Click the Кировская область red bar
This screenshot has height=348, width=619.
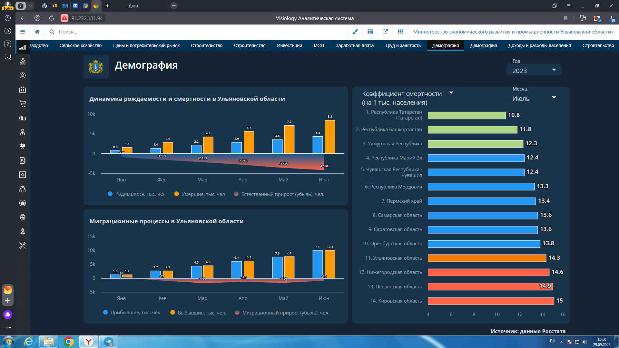[x=491, y=301]
